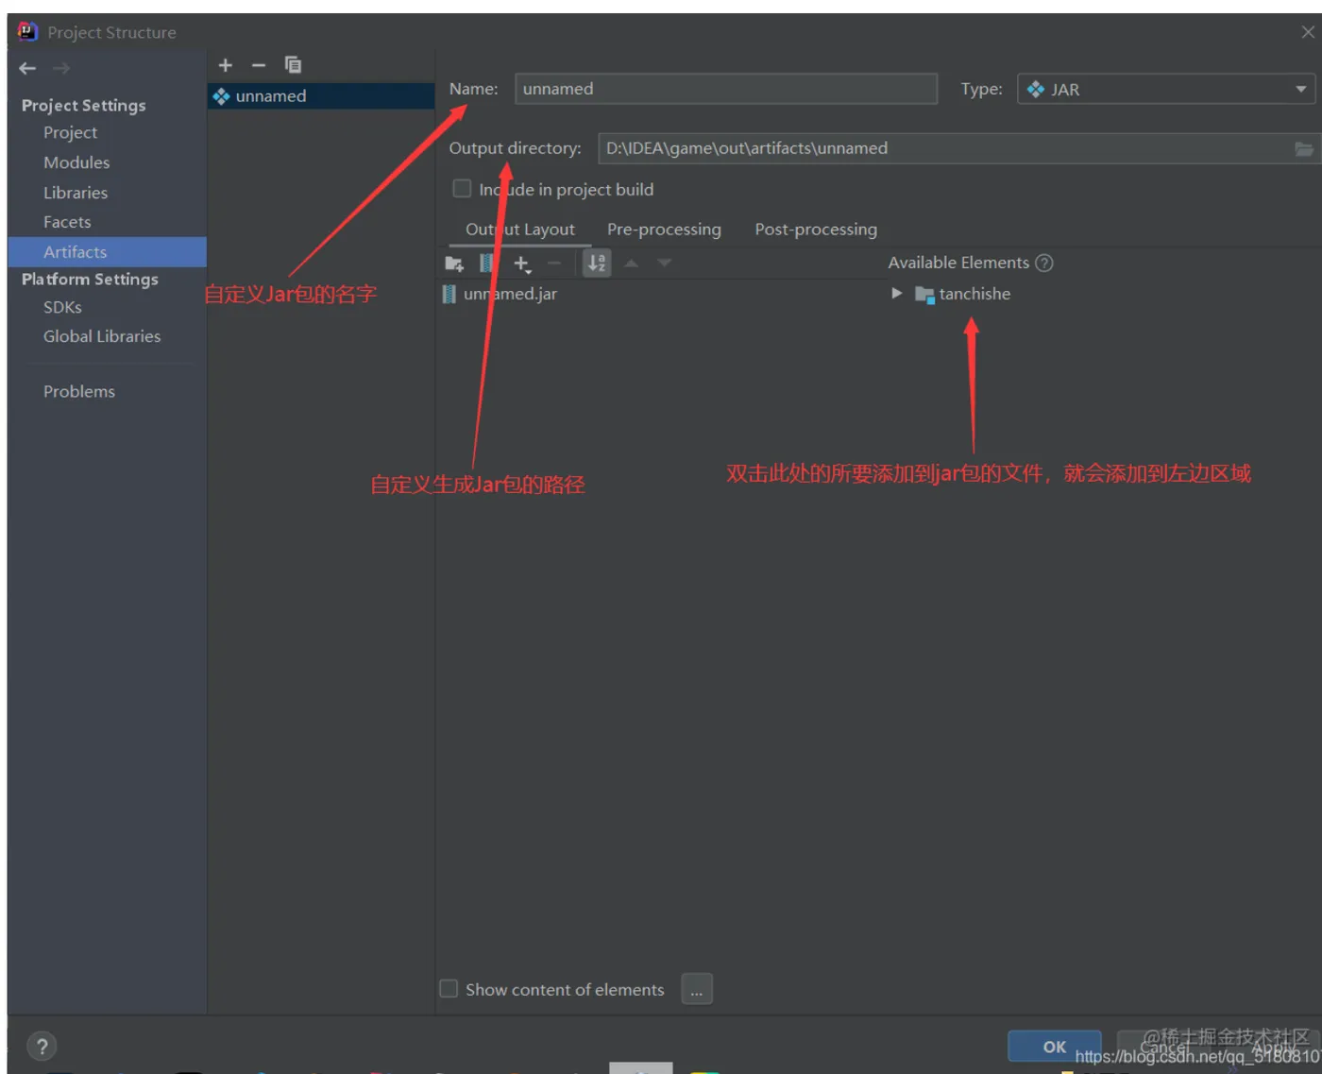Click the artifact Name input field
The width and height of the screenshot is (1322, 1074).
pos(726,89)
